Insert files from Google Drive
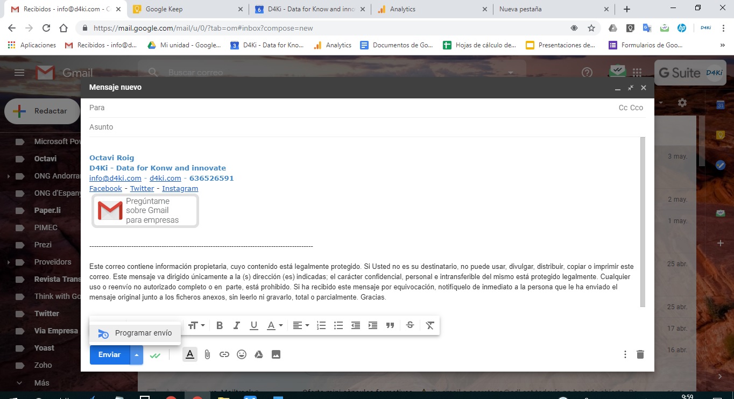 click(x=259, y=354)
